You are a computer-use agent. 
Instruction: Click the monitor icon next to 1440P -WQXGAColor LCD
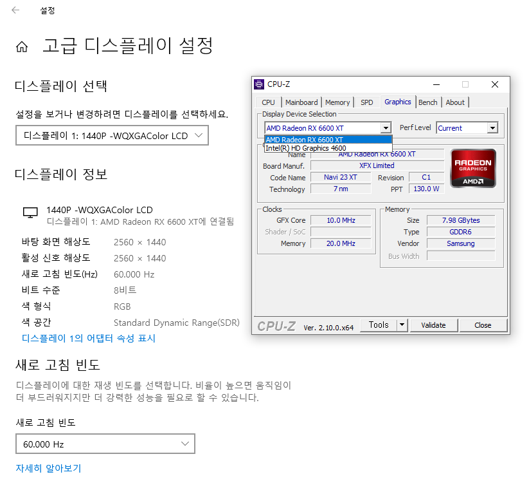point(30,212)
